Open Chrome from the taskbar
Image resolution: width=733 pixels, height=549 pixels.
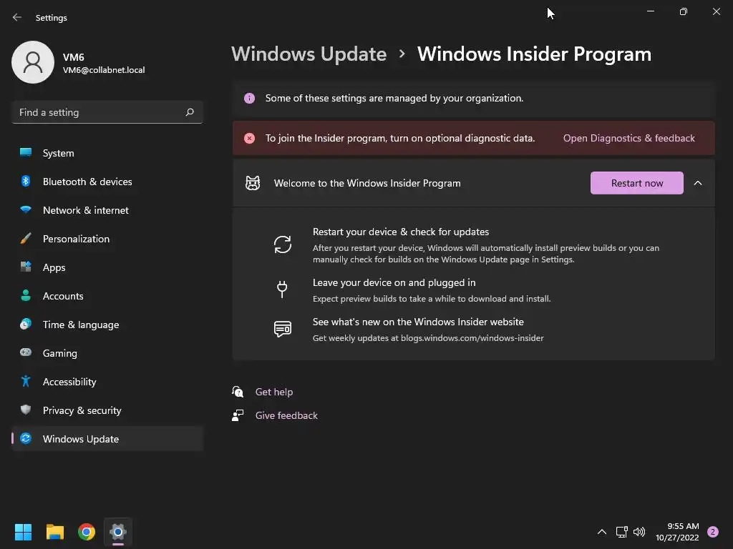click(x=87, y=532)
